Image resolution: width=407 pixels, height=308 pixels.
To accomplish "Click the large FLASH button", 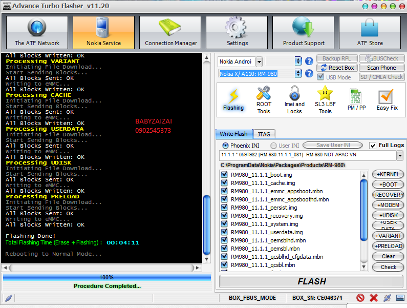I will (x=311, y=281).
